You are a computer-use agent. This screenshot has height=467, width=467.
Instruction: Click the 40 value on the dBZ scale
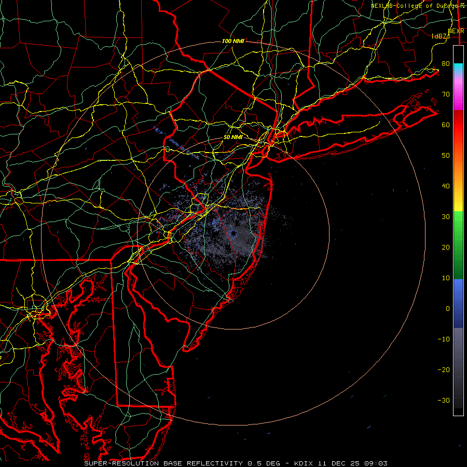pyautogui.click(x=446, y=186)
